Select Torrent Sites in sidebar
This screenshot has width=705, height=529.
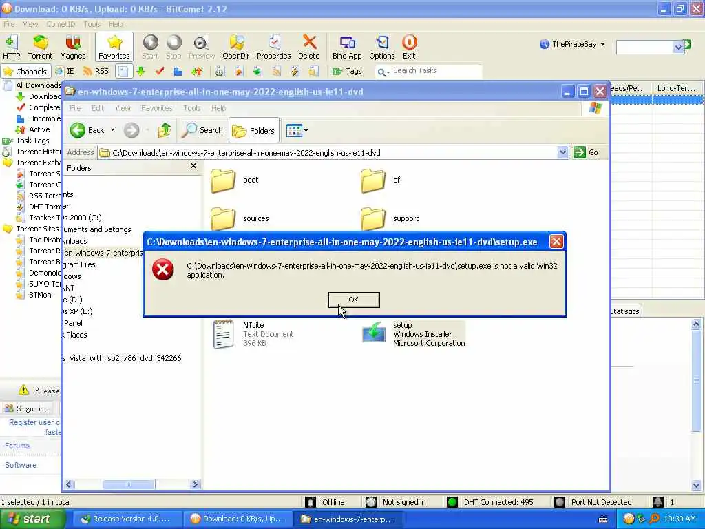(32, 229)
